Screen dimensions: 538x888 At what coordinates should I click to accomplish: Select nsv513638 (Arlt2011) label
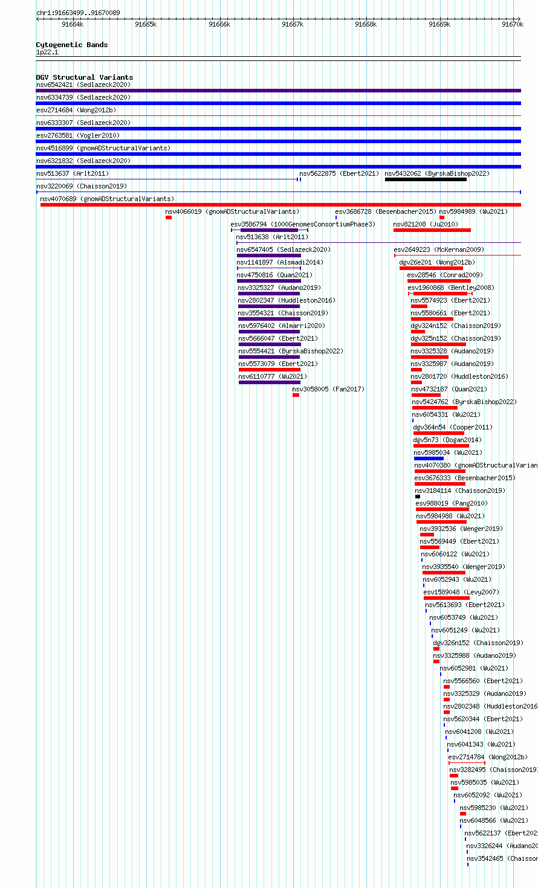click(x=272, y=237)
